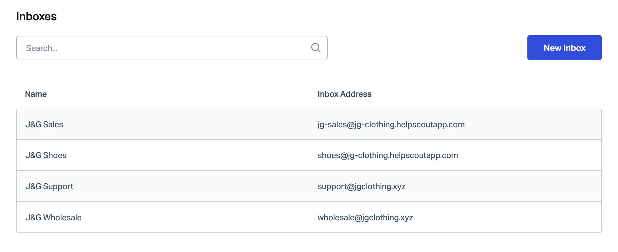This screenshot has width=618, height=252.
Task: Select the wholesale@jgclothing.xyz address
Action: click(x=365, y=217)
